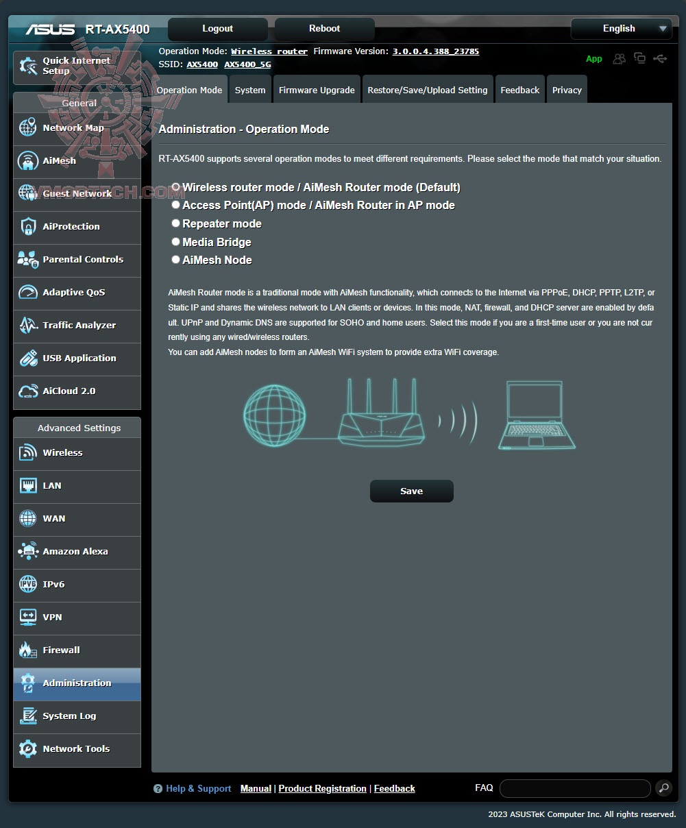Click the ASUS RT-AX5400 logo
Screen dimensions: 686x828
88,29
